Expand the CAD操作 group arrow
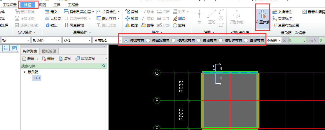Screen dimensions: 325x130 (35, 32)
